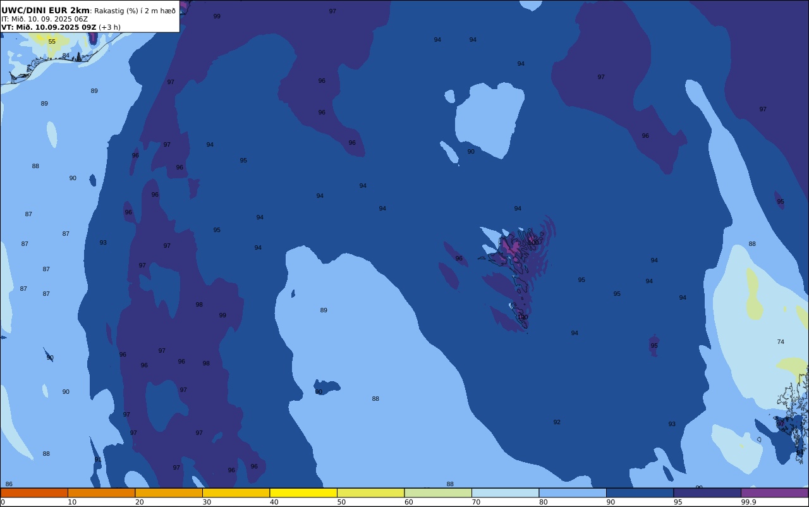This screenshot has width=809, height=507.
Task: Click the 0–10 dark orange legend swatch
Action: pyautogui.click(x=34, y=492)
